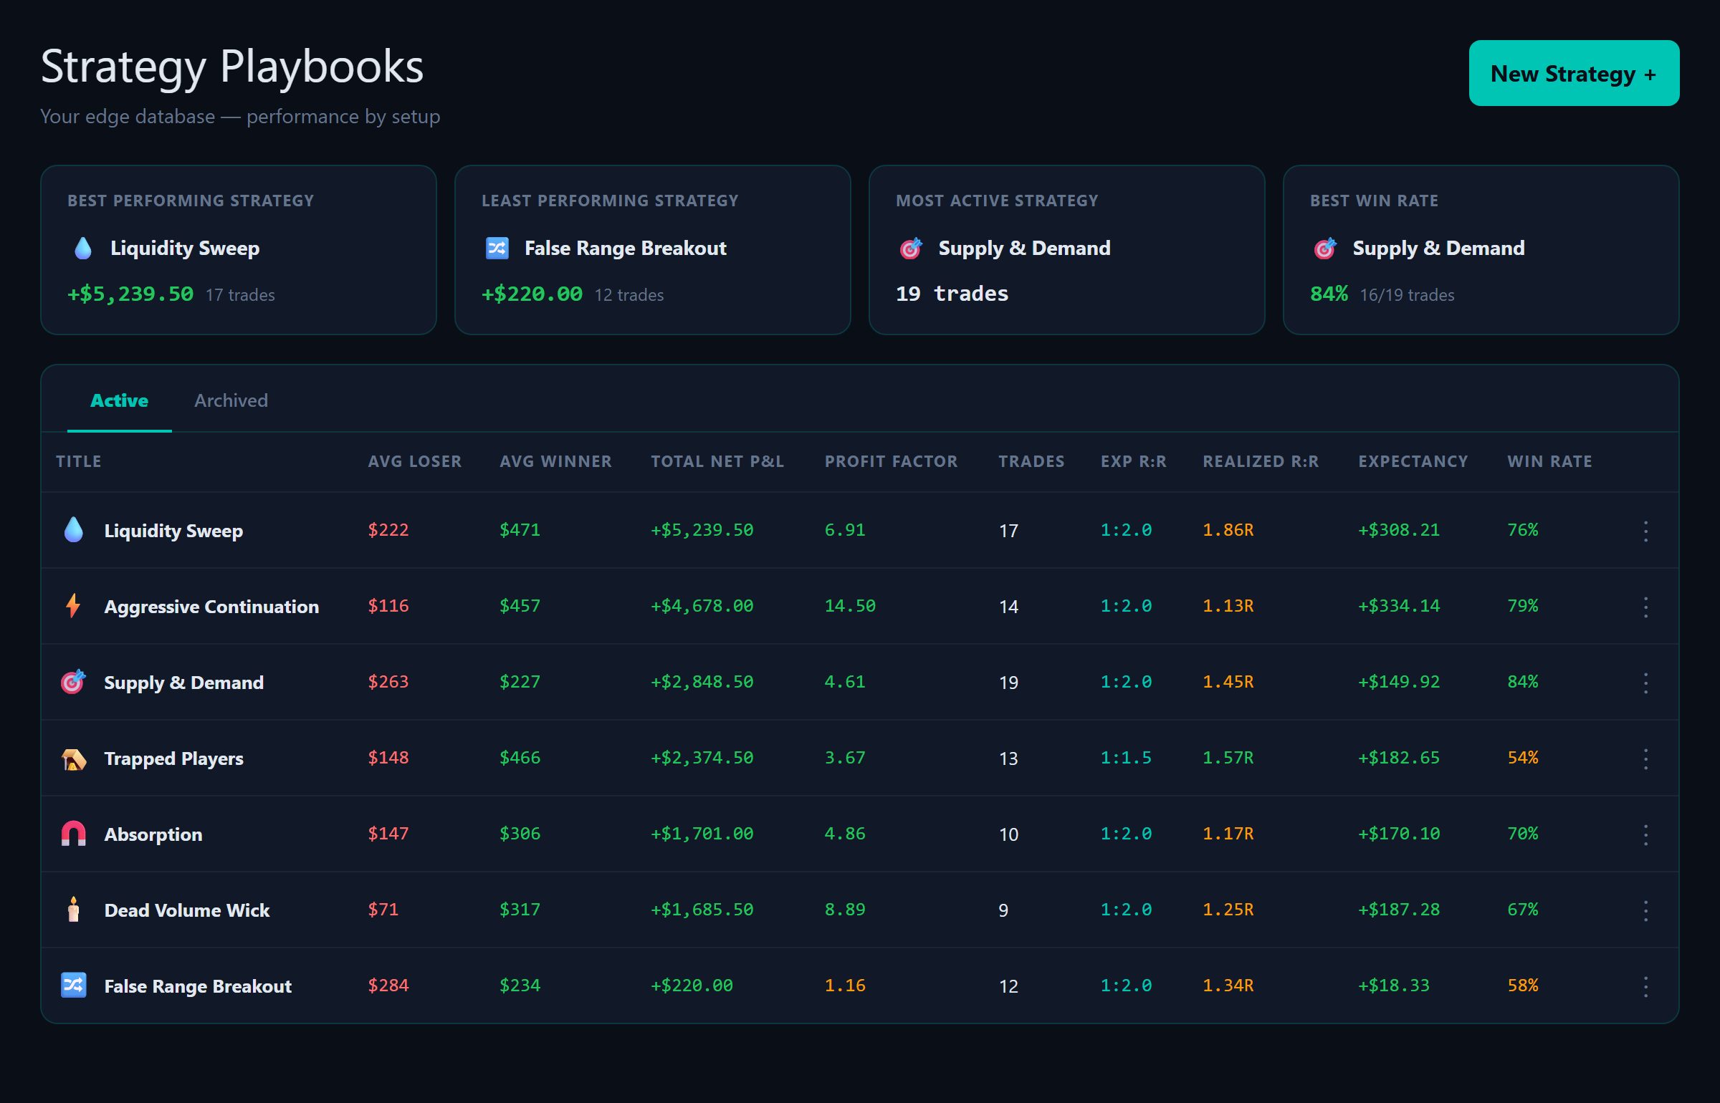Open the Supply & Demand strategy title in the table
This screenshot has height=1103, width=1720.
click(x=184, y=683)
